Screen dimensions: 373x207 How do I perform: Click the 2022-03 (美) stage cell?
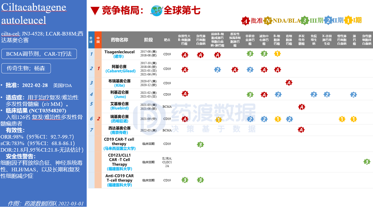pos(148,130)
